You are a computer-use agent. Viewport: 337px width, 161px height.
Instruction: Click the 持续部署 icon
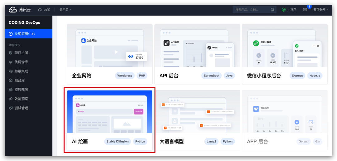coord(11,90)
